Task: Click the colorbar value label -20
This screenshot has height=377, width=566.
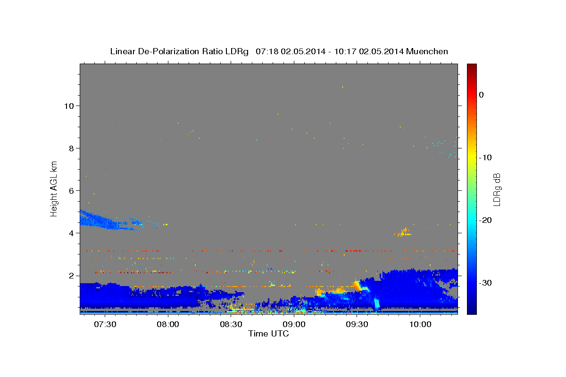Action: tap(485, 220)
